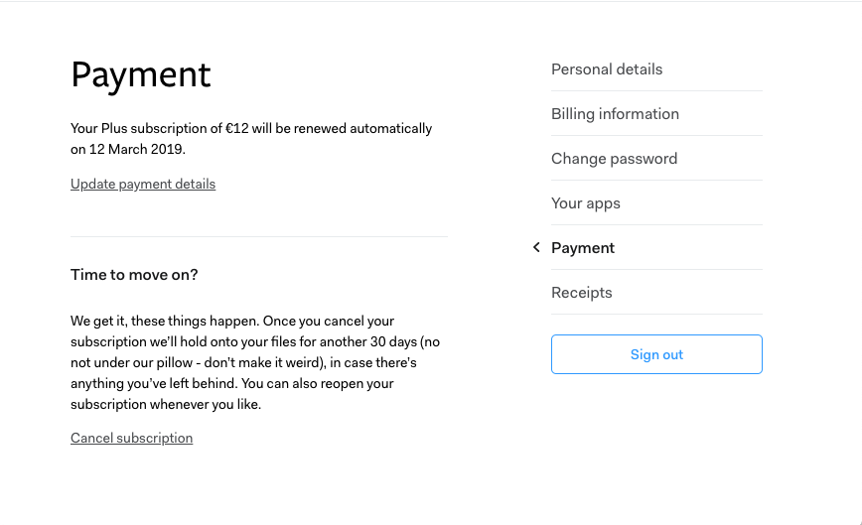Image resolution: width=862 pixels, height=525 pixels.
Task: Click the "Time to move on?" heading
Action: [x=134, y=275]
